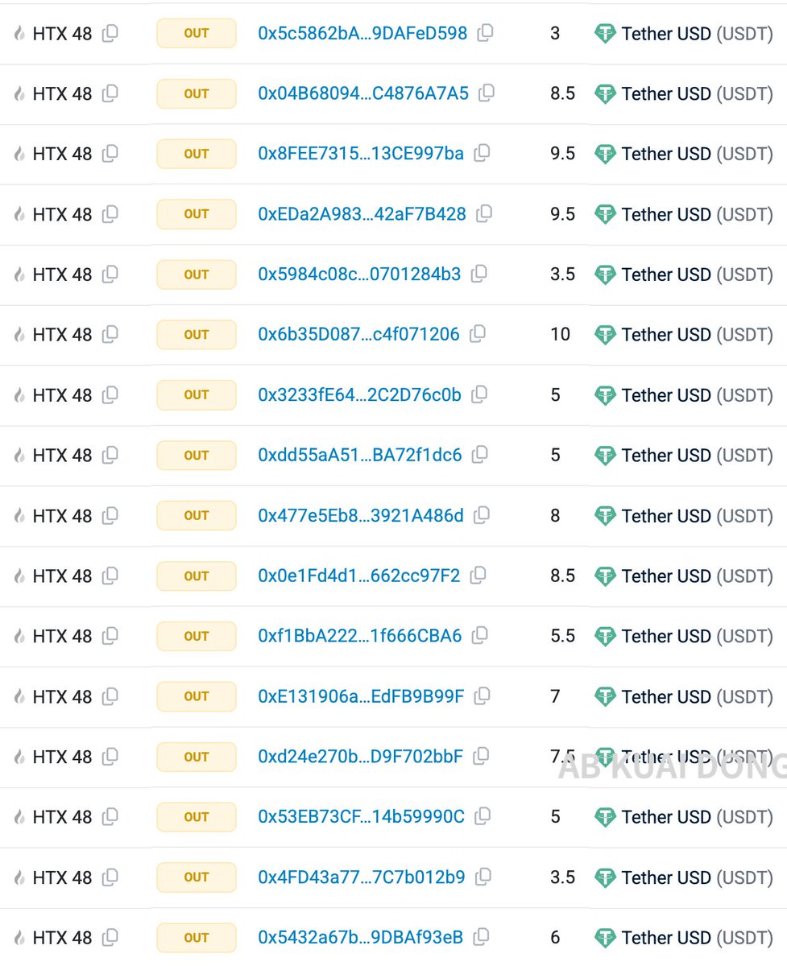Screen dimensions: 787x966
Task: Click Tether logo in the 0x0e1Fd4d1…662cc97F2 row
Action: click(605, 576)
